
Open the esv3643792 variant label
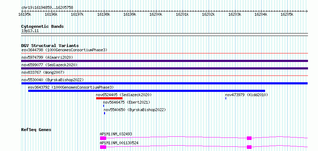pyautogui.click(x=71, y=87)
